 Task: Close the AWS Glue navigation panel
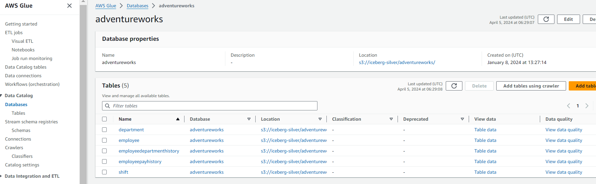coord(69,6)
